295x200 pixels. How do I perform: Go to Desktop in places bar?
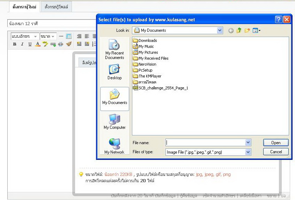coord(115,72)
